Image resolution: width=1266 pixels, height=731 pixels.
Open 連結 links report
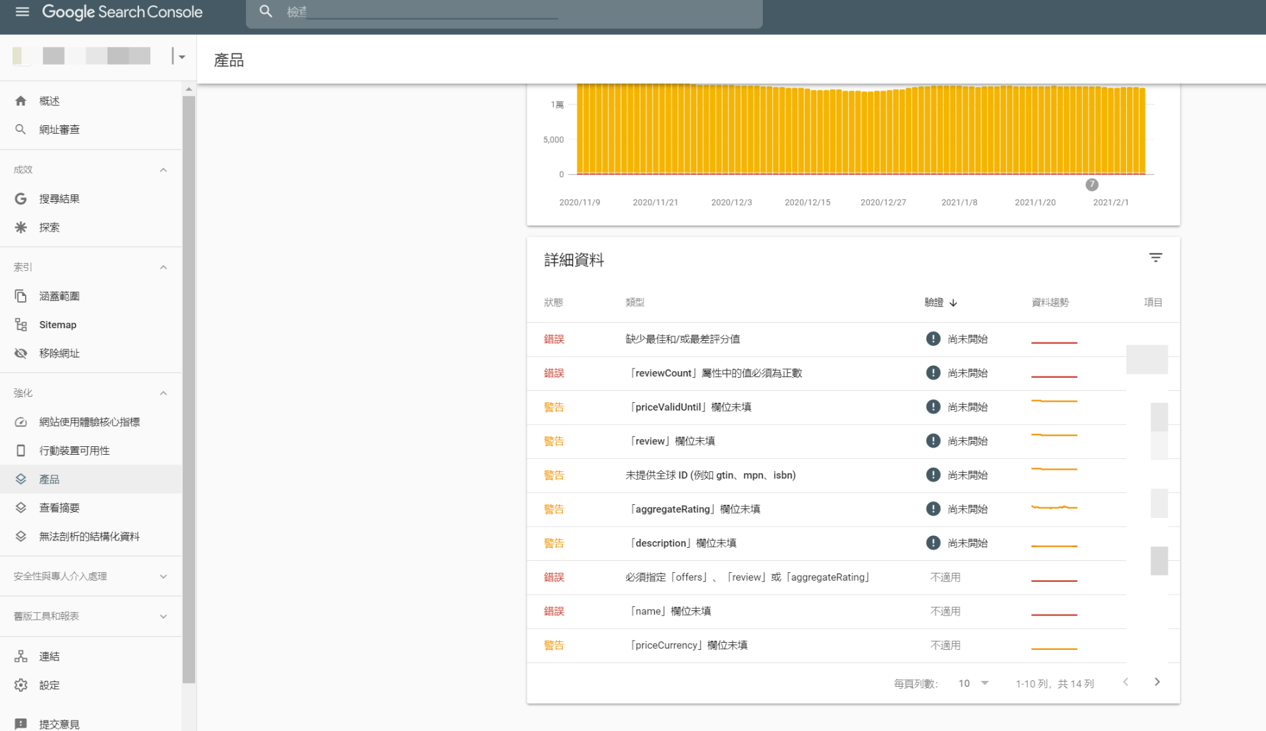tap(49, 657)
